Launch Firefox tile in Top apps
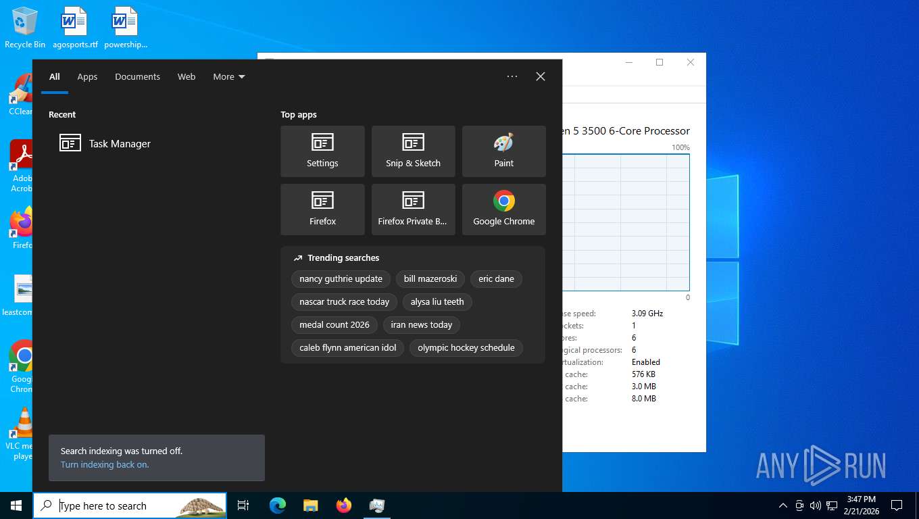 point(322,209)
